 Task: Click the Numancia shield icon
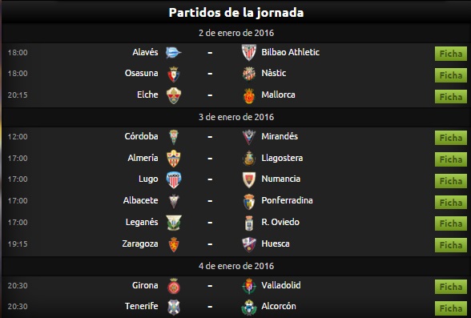(x=248, y=179)
